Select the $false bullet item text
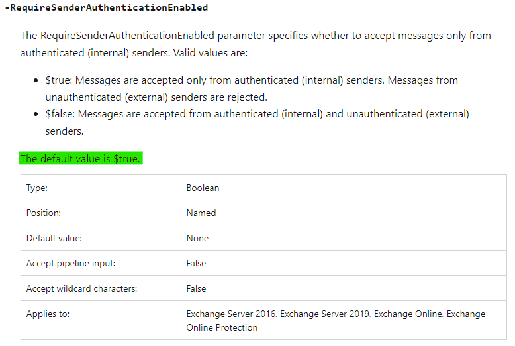The image size is (515, 346). (x=257, y=123)
